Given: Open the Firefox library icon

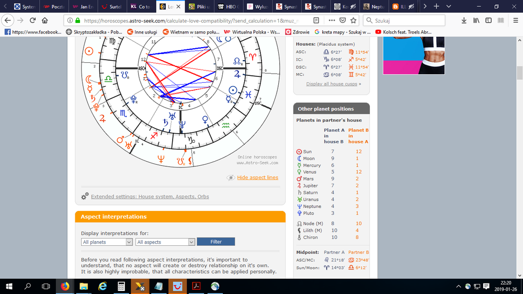Looking at the screenshot, I should pyautogui.click(x=476, y=20).
